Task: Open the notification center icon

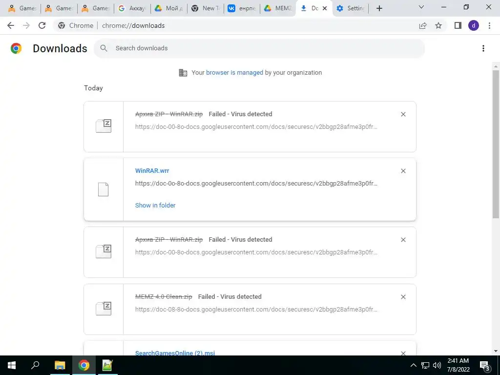Action: (x=484, y=366)
